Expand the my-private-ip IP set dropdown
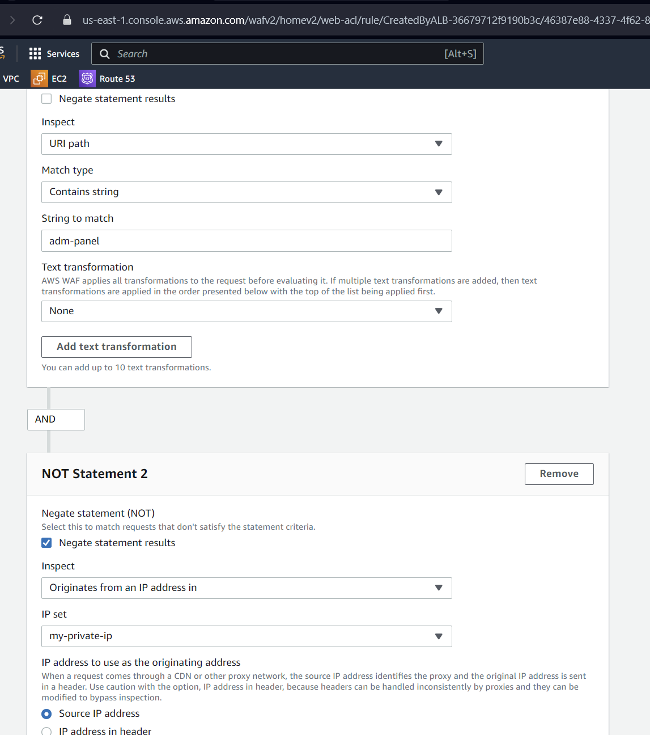 tap(247, 636)
